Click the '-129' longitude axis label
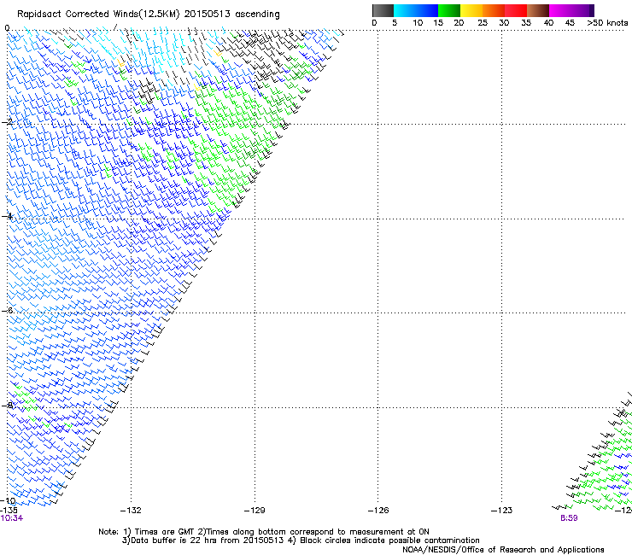The image size is (632, 555). (255, 511)
